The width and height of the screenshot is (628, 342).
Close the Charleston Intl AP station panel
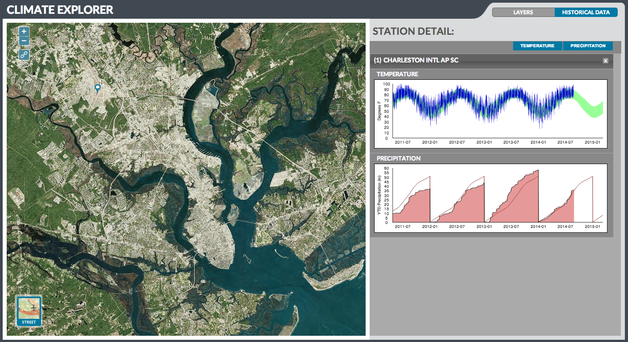[x=605, y=61]
